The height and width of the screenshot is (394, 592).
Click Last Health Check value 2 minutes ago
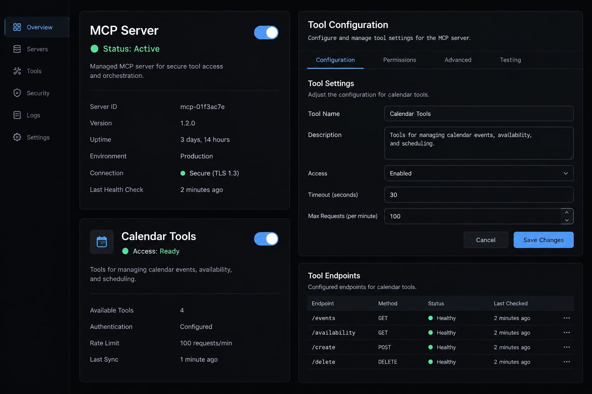point(202,190)
